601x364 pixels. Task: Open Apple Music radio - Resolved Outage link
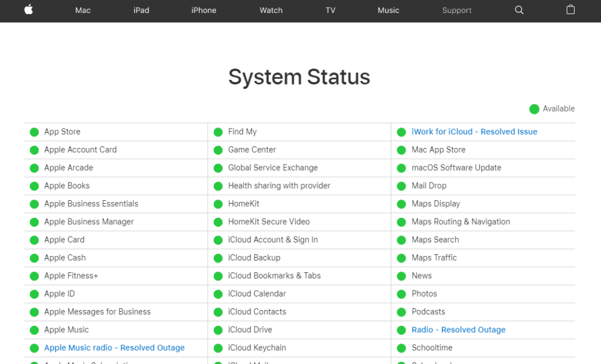tap(114, 348)
